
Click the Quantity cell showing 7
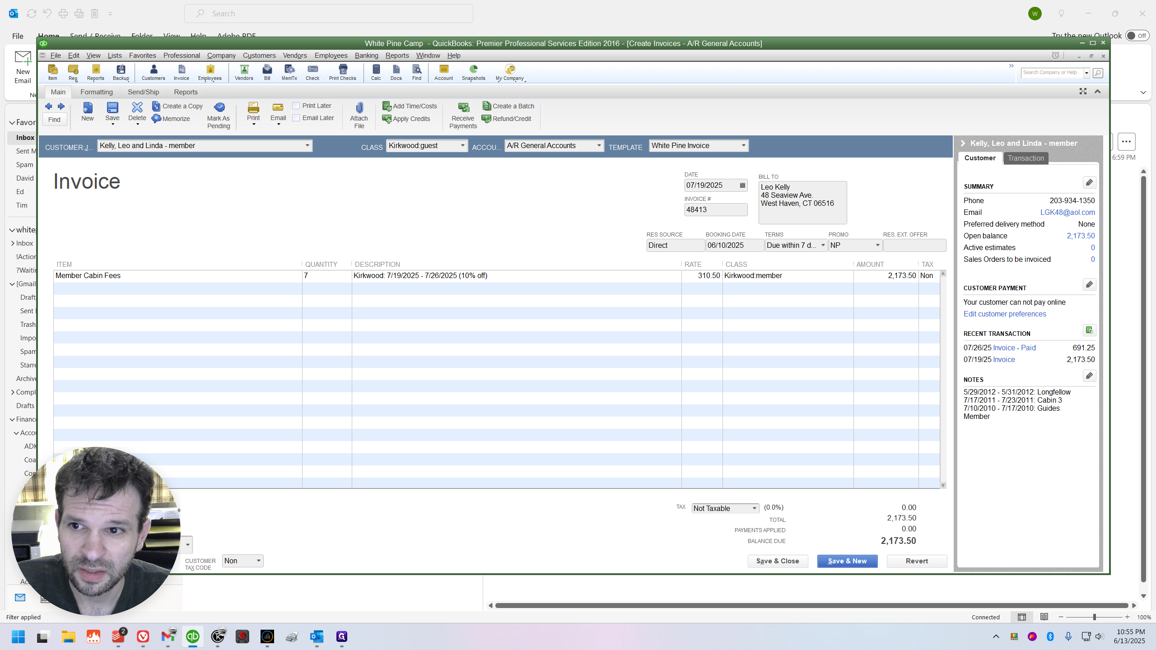[x=327, y=276]
